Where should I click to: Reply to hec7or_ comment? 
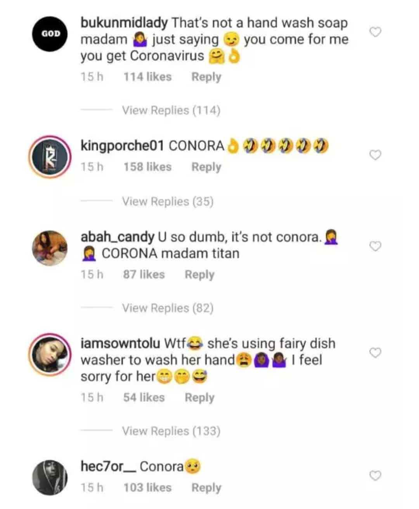pyautogui.click(x=206, y=488)
